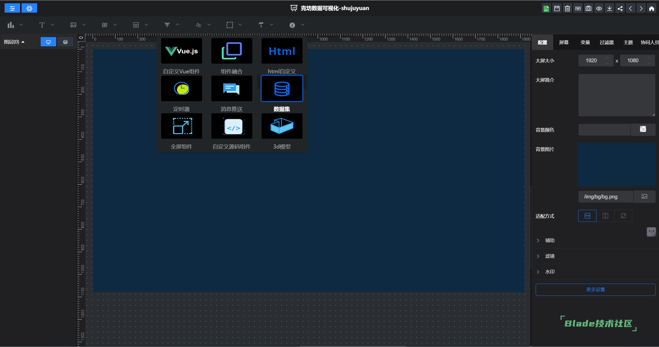Preview the screen using the eye icon

pos(599,8)
